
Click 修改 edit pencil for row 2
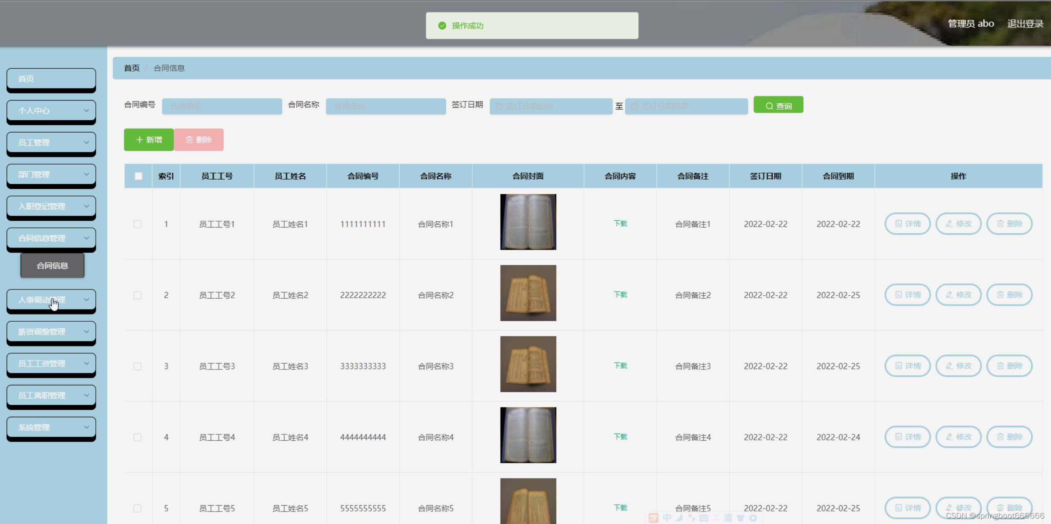(x=958, y=295)
